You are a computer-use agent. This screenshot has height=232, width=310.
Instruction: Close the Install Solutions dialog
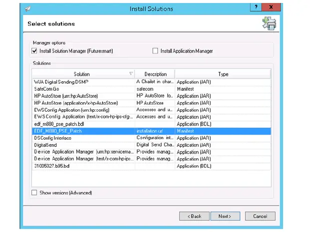tap(271, 7)
